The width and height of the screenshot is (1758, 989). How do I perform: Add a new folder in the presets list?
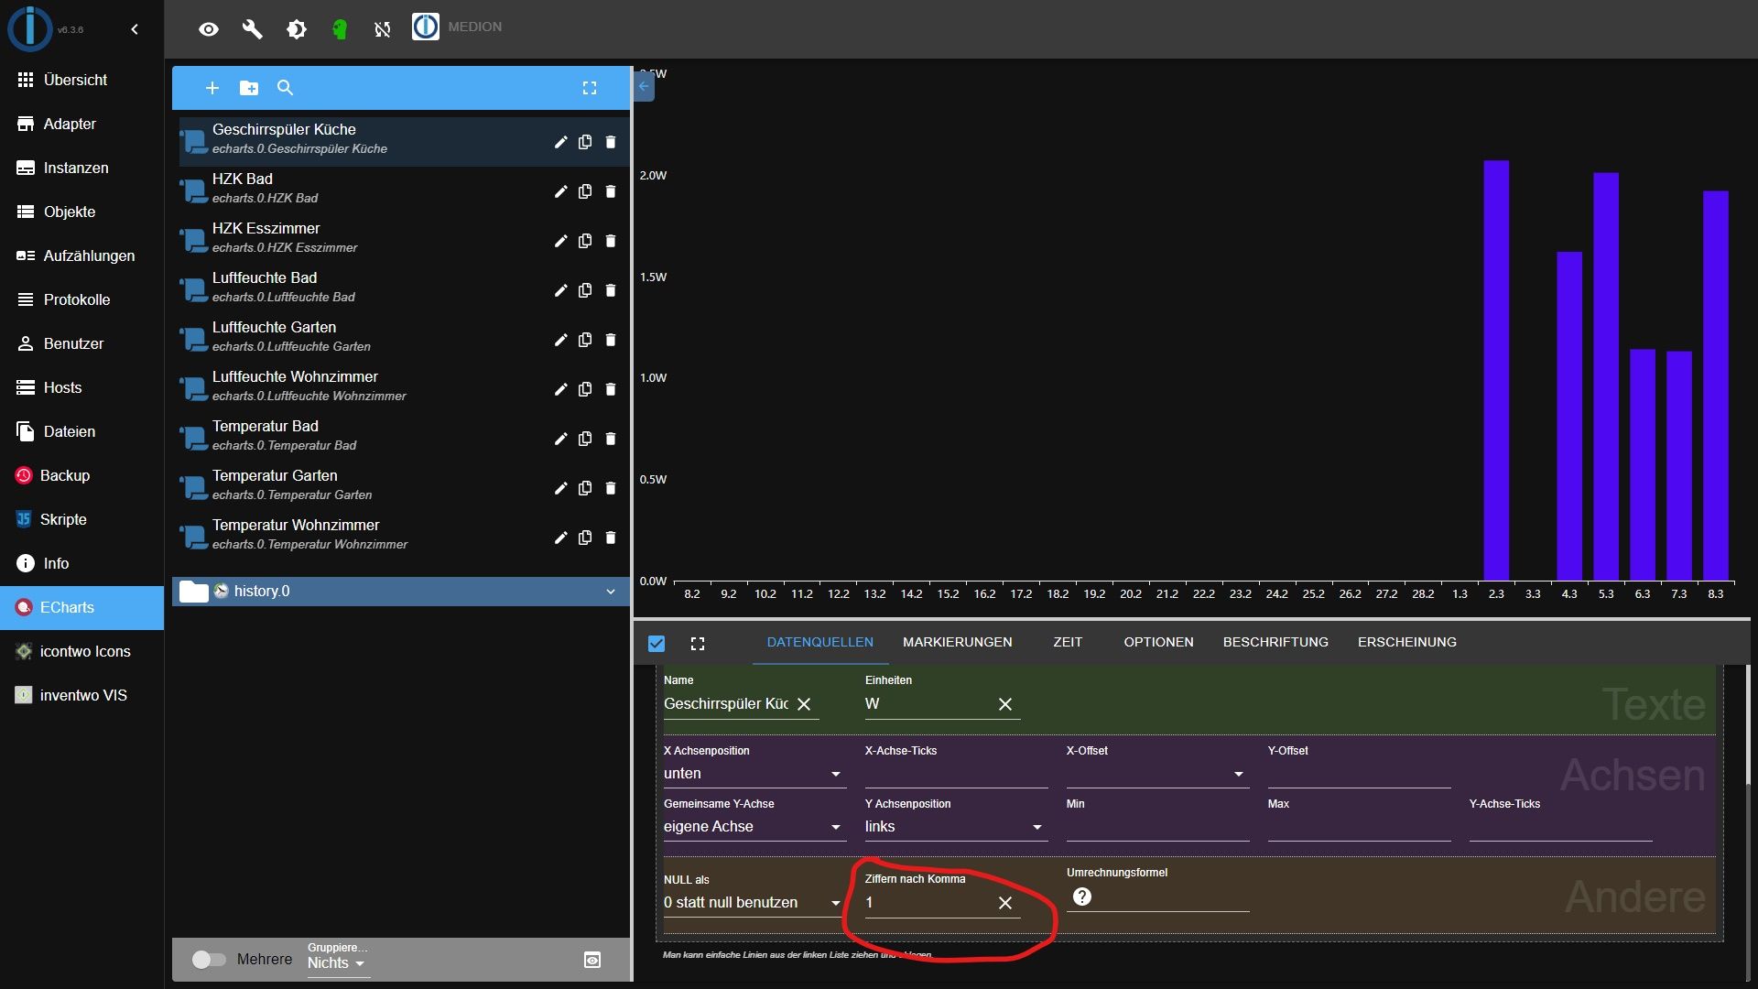tap(248, 88)
